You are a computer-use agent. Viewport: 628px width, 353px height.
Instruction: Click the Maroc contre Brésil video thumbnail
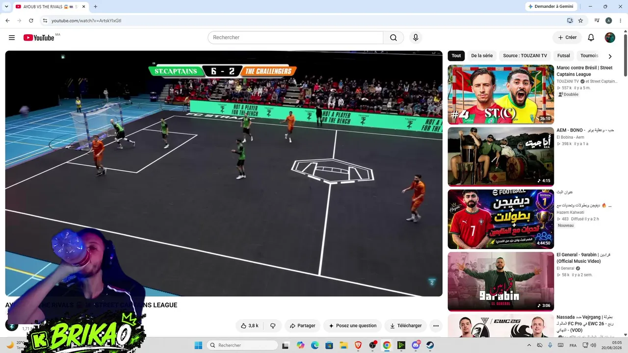[x=500, y=95]
